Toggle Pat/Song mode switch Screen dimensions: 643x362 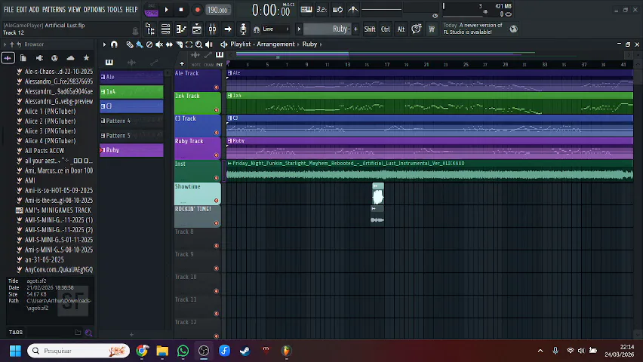coord(152,10)
